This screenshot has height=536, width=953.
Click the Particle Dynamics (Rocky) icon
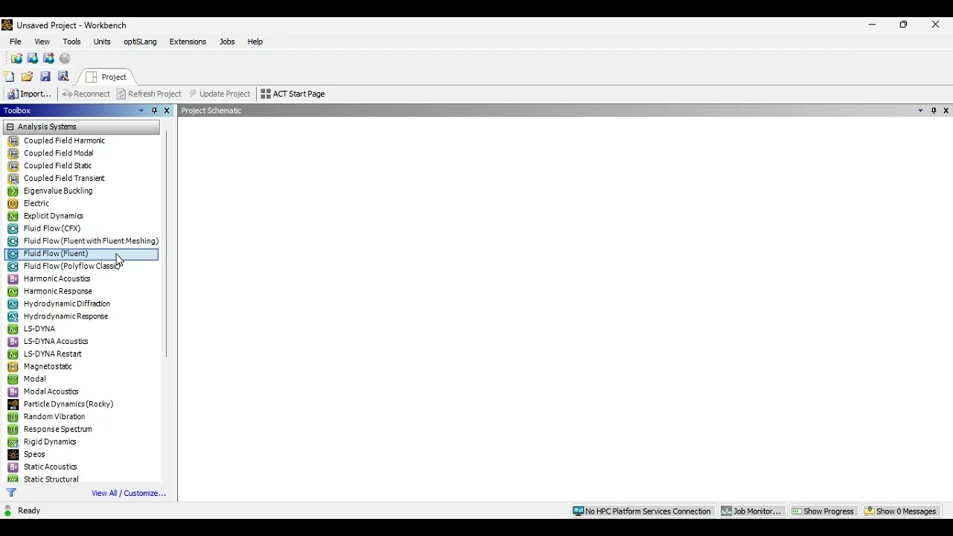point(13,404)
